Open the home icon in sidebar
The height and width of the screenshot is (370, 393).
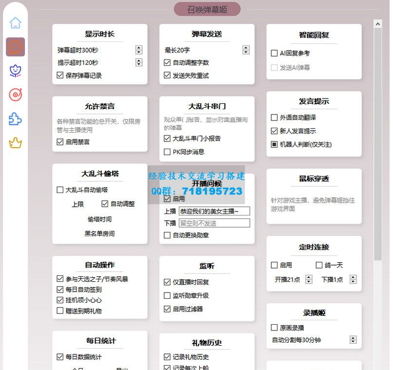16,23
